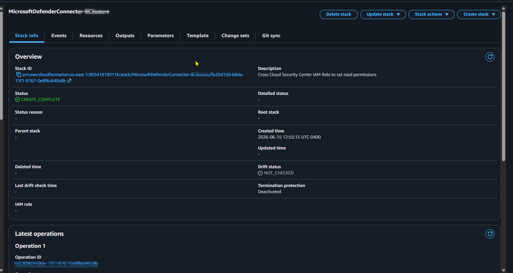Expand the Update stack dropdown
This screenshot has height=273, width=513.
(x=383, y=14)
